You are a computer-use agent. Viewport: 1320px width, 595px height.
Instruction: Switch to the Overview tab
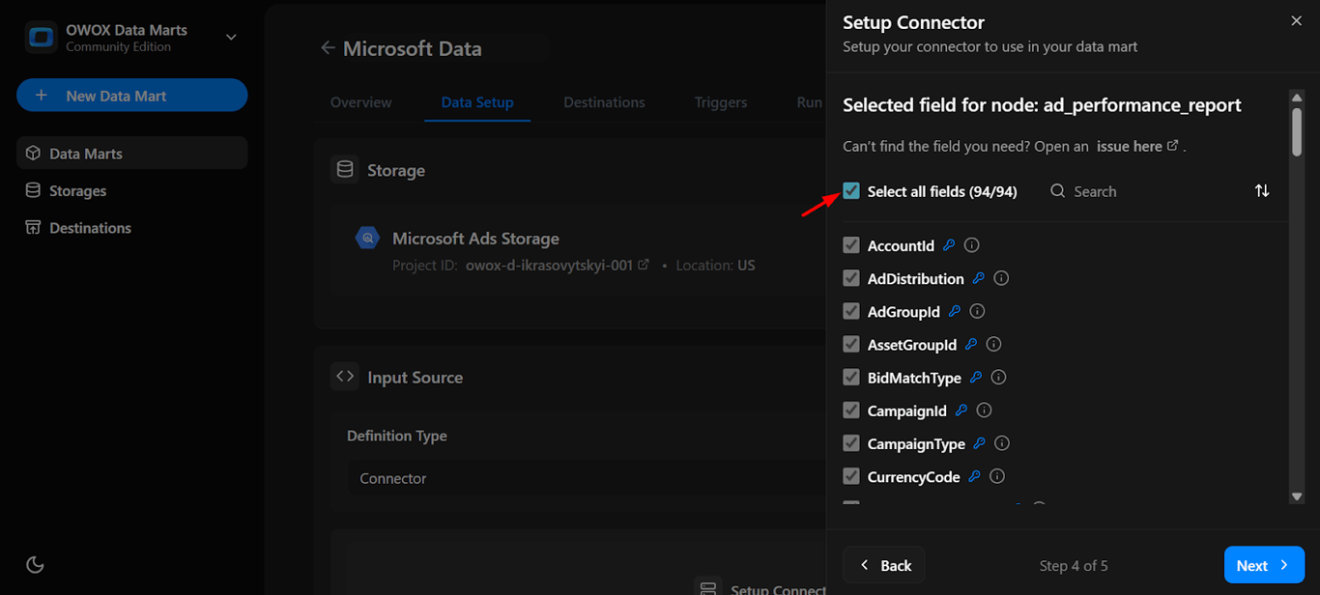tap(361, 102)
